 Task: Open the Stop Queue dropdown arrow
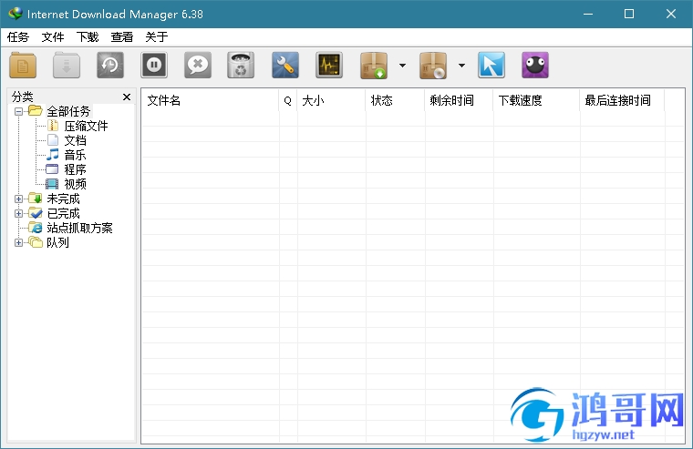click(x=461, y=66)
